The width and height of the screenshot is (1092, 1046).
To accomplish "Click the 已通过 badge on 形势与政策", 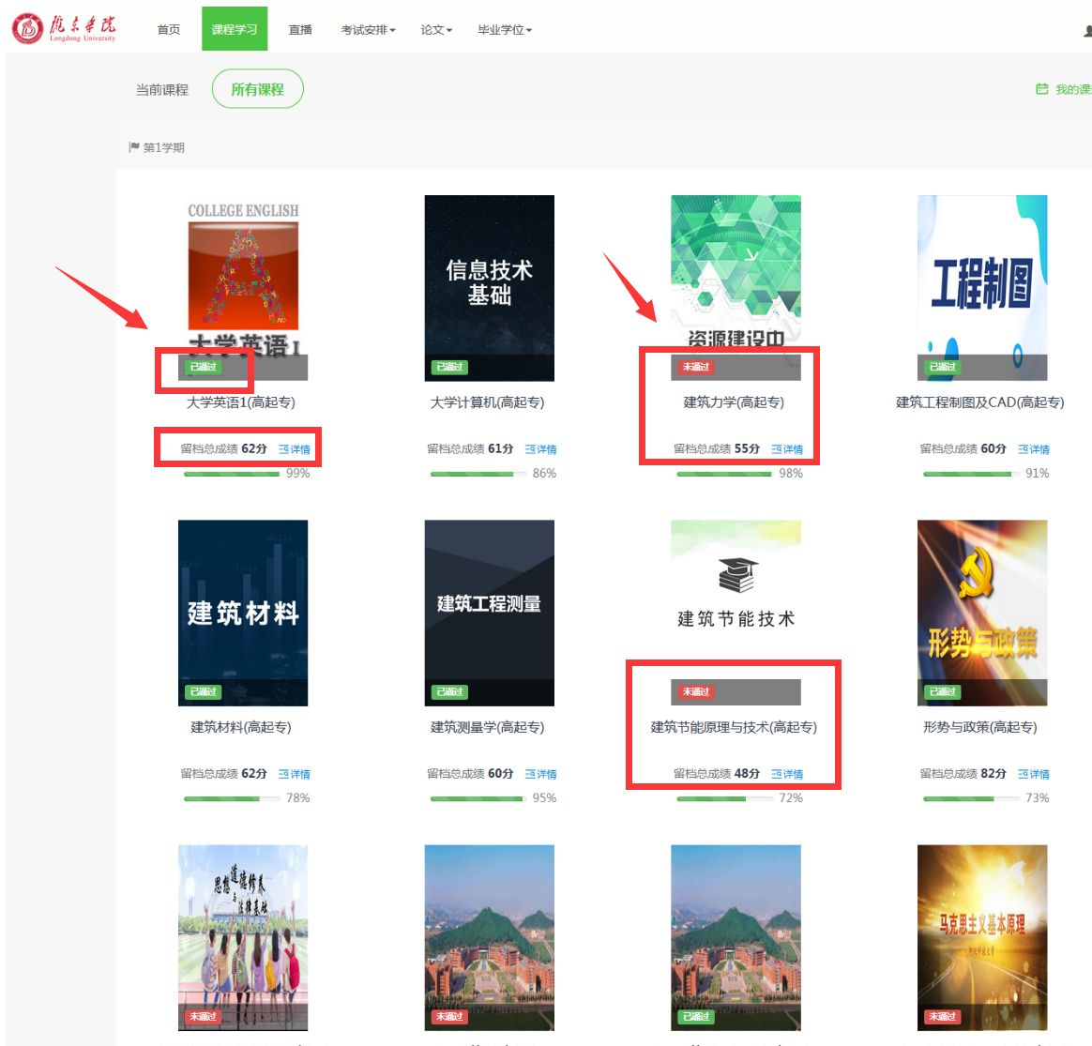I will pyautogui.click(x=942, y=691).
